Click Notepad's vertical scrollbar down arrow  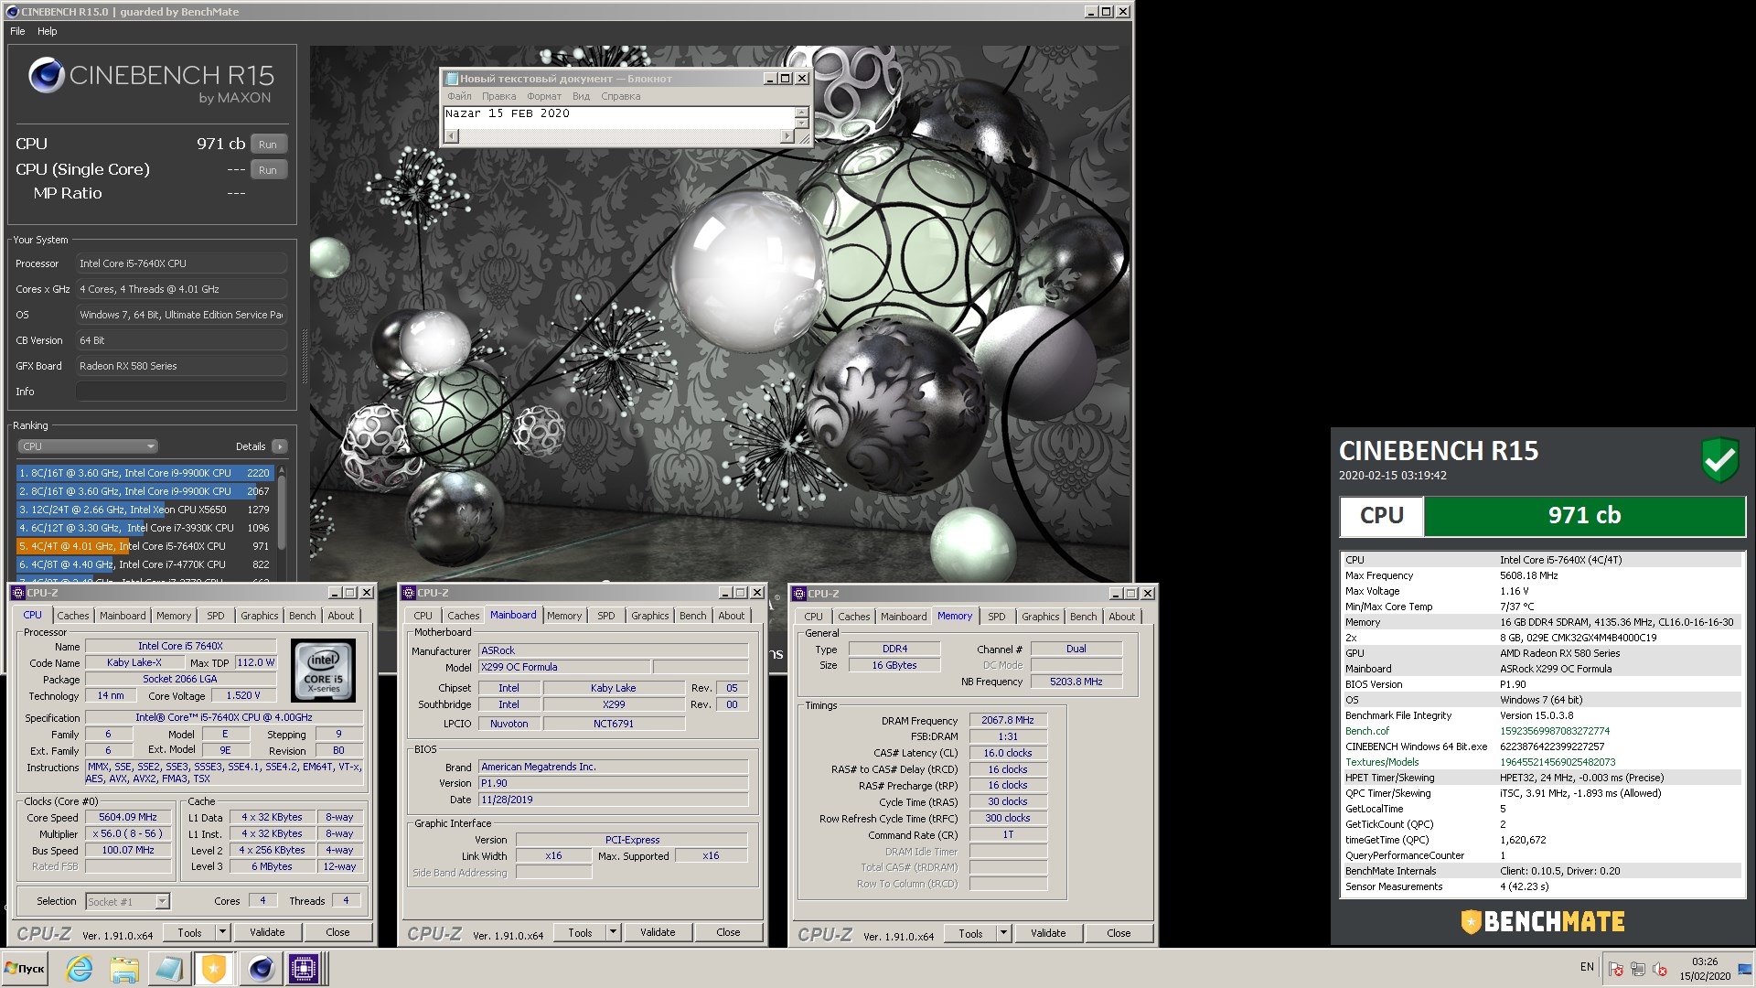coord(802,123)
